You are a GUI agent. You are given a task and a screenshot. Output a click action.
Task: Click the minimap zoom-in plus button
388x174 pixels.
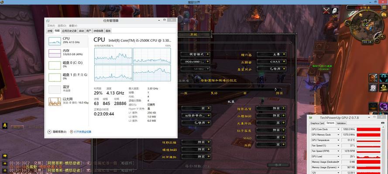382,37
